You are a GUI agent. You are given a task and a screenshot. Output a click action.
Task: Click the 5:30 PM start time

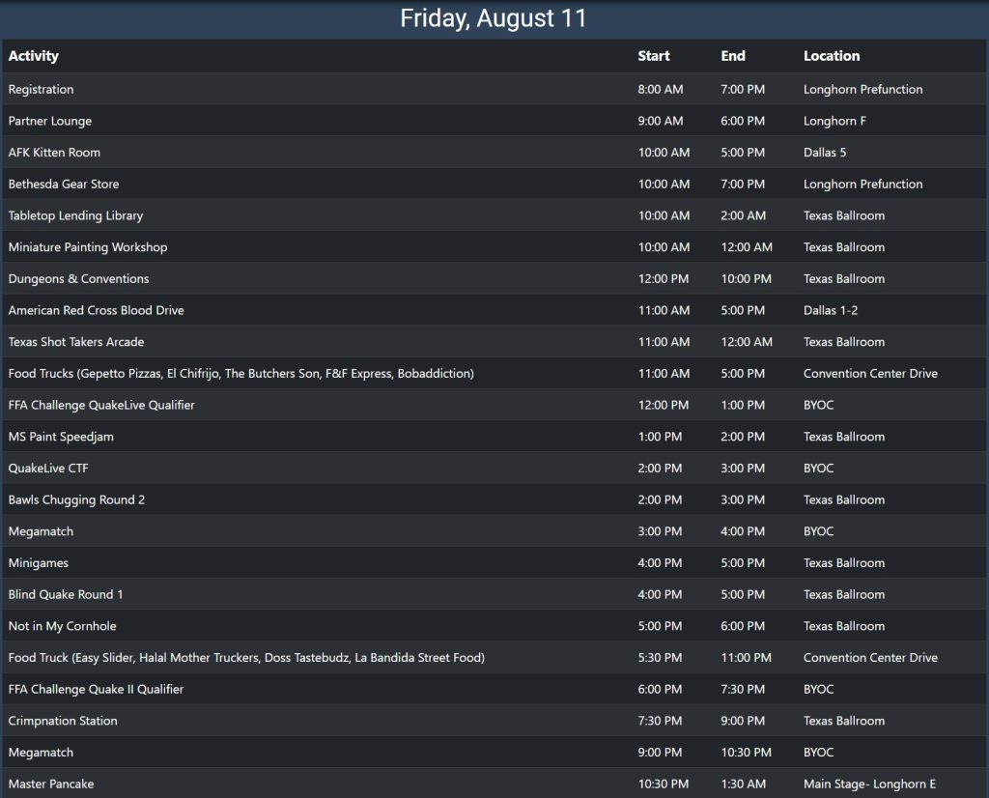click(660, 657)
